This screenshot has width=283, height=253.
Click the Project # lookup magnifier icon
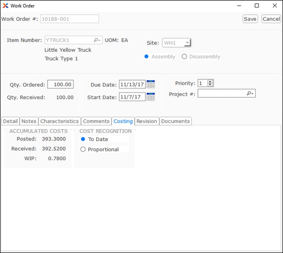coord(250,94)
